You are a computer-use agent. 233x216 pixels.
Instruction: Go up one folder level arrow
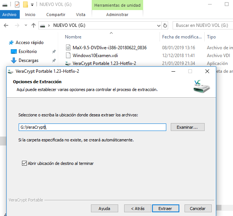point(34,25)
